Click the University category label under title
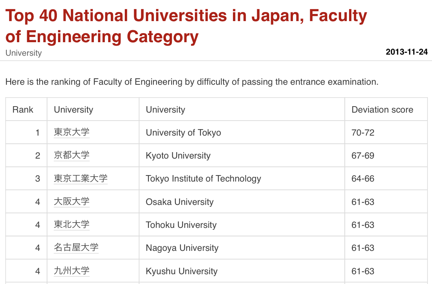The height and width of the screenshot is (284, 432). pyautogui.click(x=23, y=53)
